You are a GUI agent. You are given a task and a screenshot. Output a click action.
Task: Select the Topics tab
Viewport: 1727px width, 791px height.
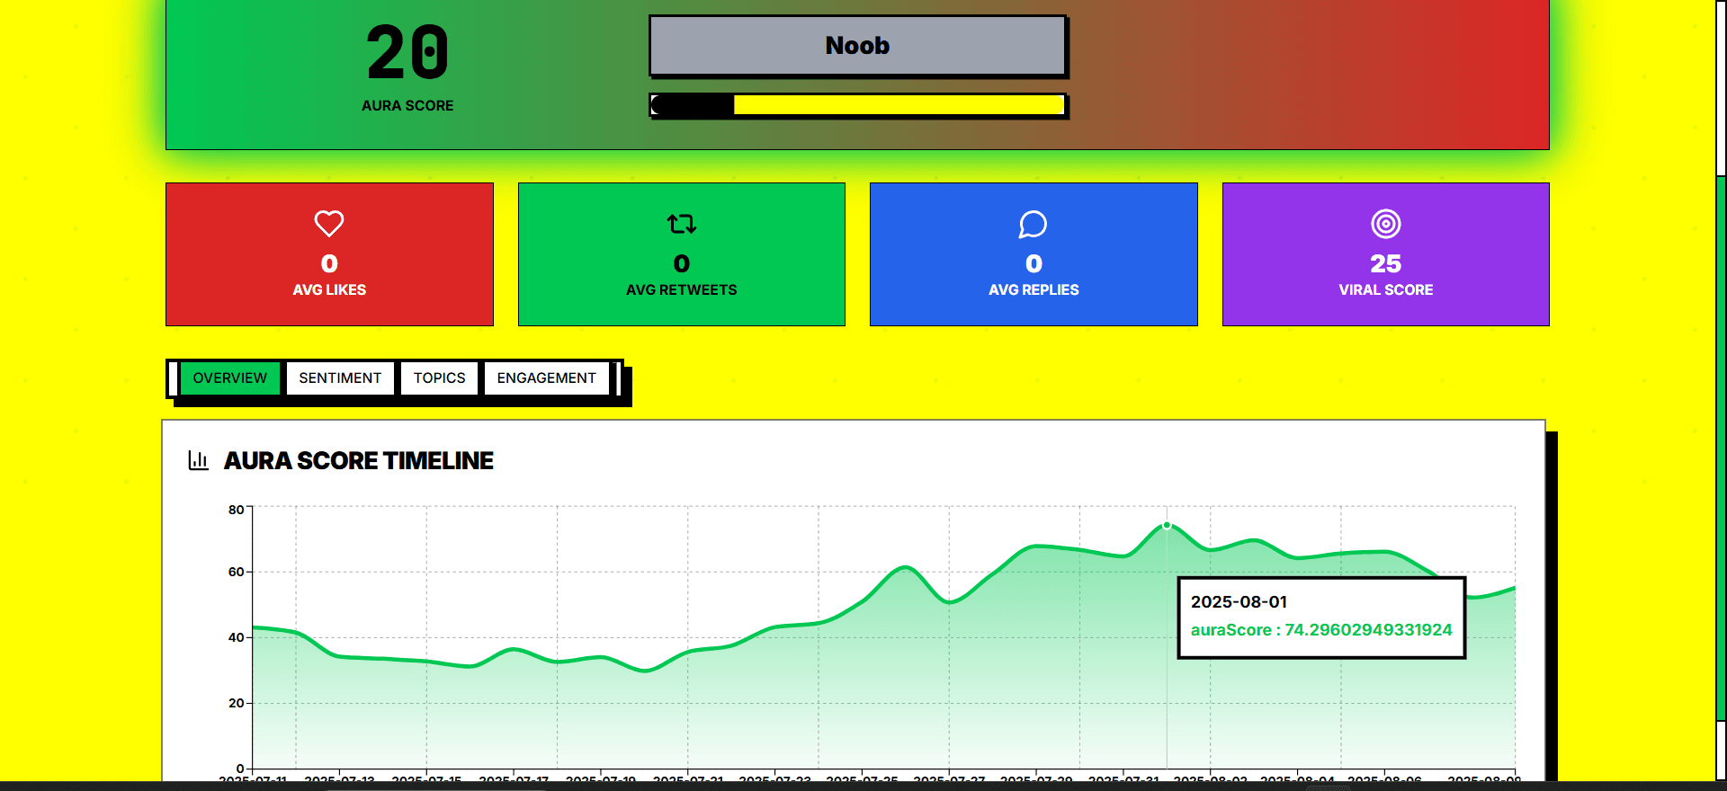[439, 378]
